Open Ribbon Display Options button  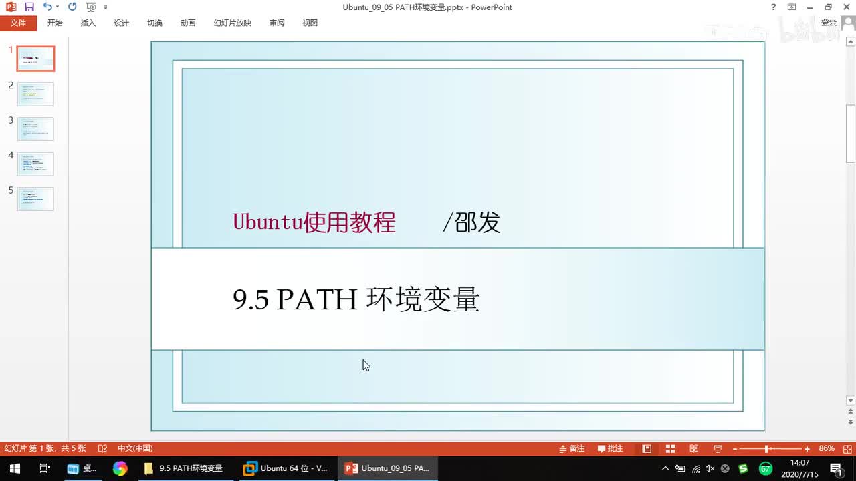[x=792, y=7]
